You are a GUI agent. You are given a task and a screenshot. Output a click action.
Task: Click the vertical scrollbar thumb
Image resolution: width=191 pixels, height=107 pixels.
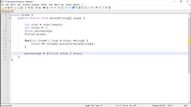[x=189, y=45]
